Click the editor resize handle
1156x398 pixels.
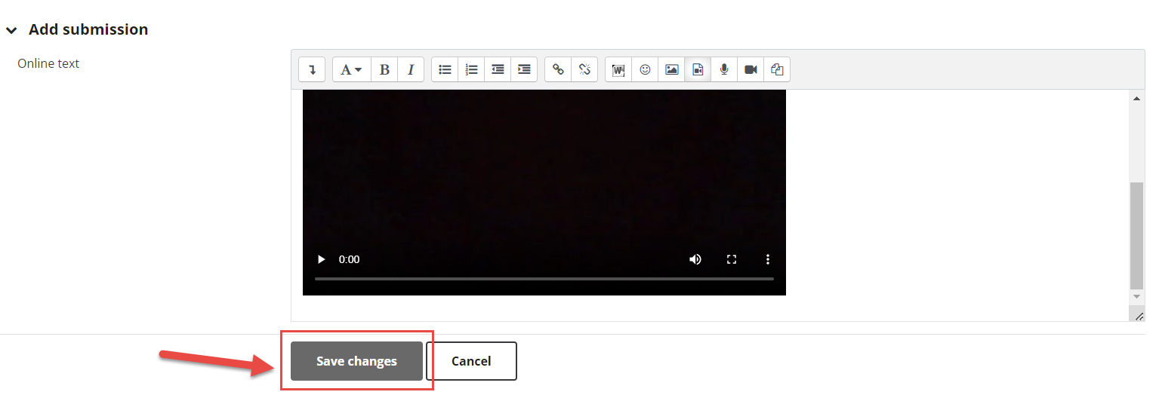coord(1139,316)
